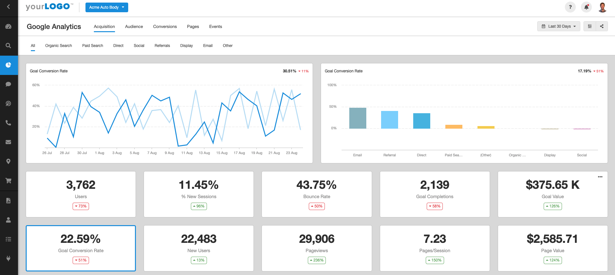Switch to the Conversions tab
The width and height of the screenshot is (615, 275).
click(165, 27)
